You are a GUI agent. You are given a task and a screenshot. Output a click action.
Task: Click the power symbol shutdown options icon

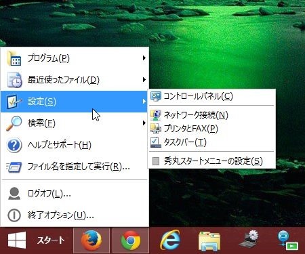tap(14, 215)
